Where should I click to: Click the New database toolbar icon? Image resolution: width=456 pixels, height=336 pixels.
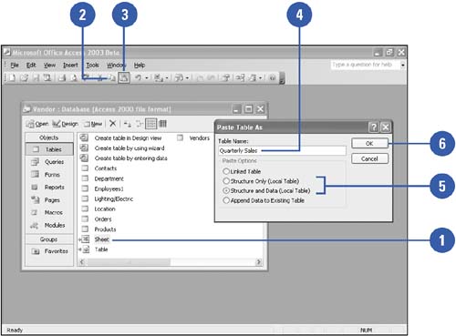coord(12,78)
